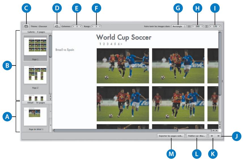
Task: Click the Brazil vs Spain subtitle text
Action: [x=65, y=50]
